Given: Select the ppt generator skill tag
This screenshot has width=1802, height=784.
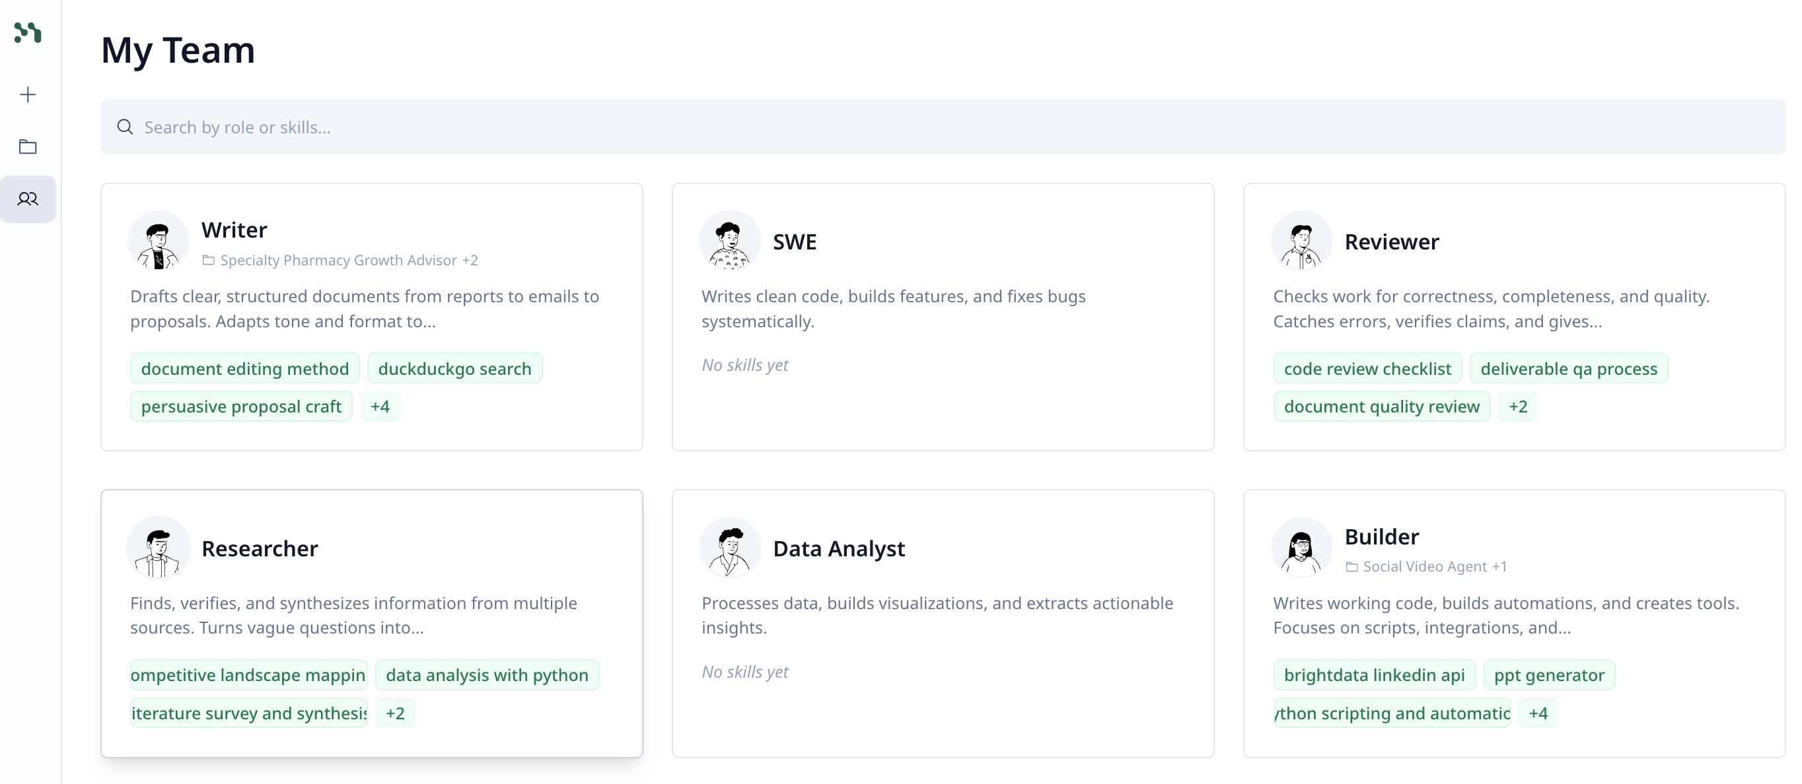Looking at the screenshot, I should pos(1549,675).
